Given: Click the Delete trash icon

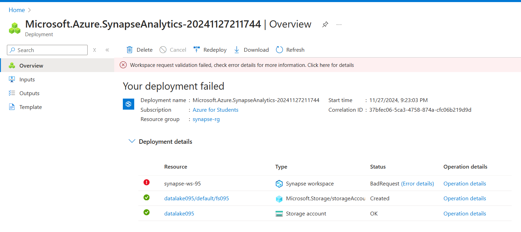Looking at the screenshot, I should click(x=130, y=50).
